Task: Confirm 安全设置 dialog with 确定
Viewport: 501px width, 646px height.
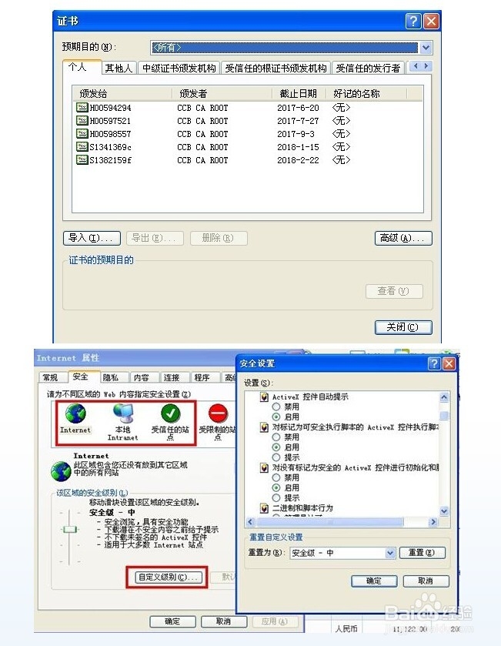Action: tap(374, 581)
